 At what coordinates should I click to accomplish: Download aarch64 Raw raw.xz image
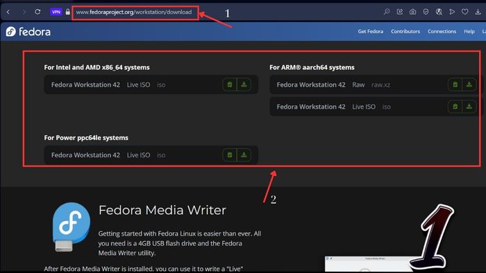point(469,85)
